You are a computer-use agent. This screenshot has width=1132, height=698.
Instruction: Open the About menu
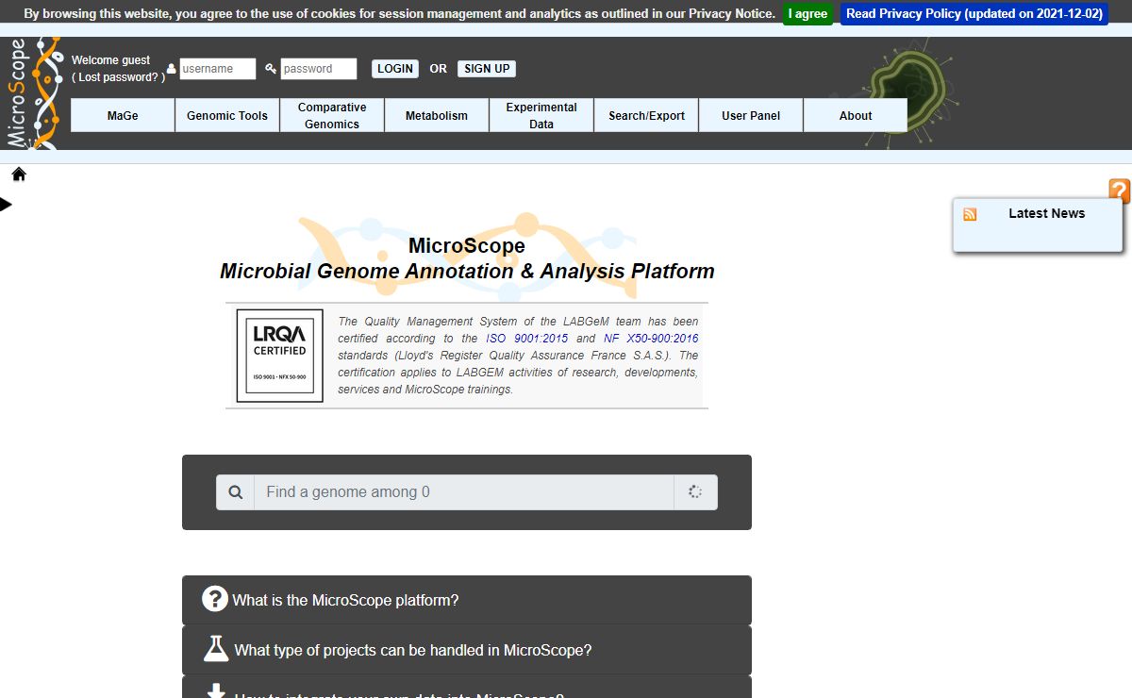pyautogui.click(x=856, y=115)
